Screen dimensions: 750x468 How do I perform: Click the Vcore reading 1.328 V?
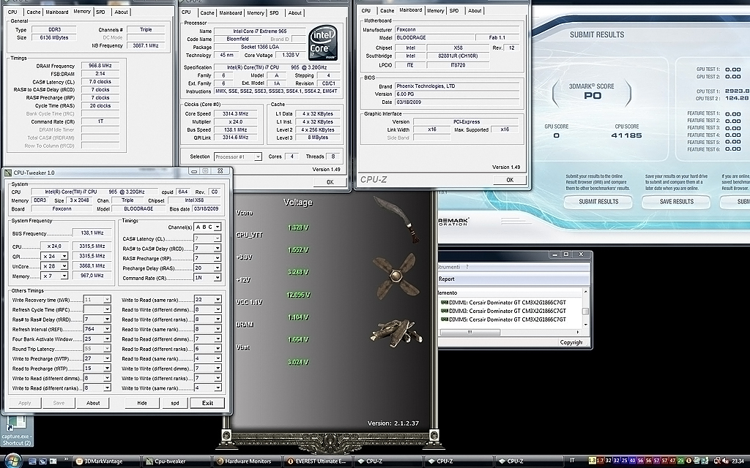tap(298, 228)
